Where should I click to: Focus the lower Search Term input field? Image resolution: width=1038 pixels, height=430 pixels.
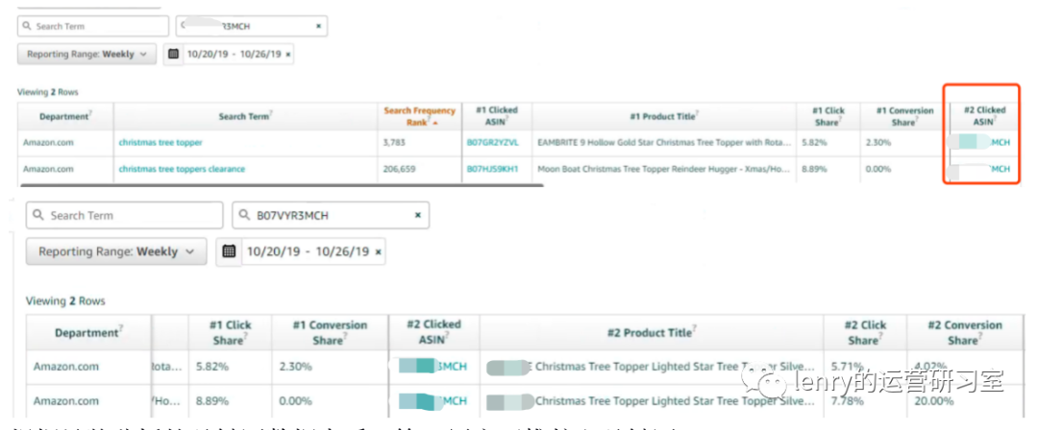pyautogui.click(x=135, y=216)
